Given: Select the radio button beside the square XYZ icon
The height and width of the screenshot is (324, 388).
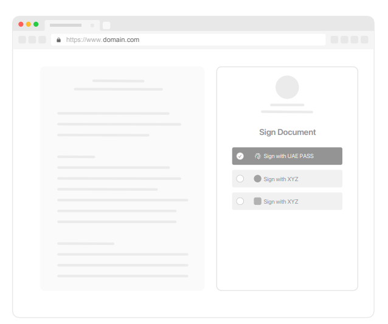Looking at the screenshot, I should tap(240, 201).
